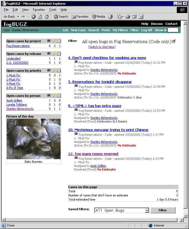Click the '6-Fix If Time' priority link
The image size is (189, 229).
pyautogui.click(x=15, y=88)
